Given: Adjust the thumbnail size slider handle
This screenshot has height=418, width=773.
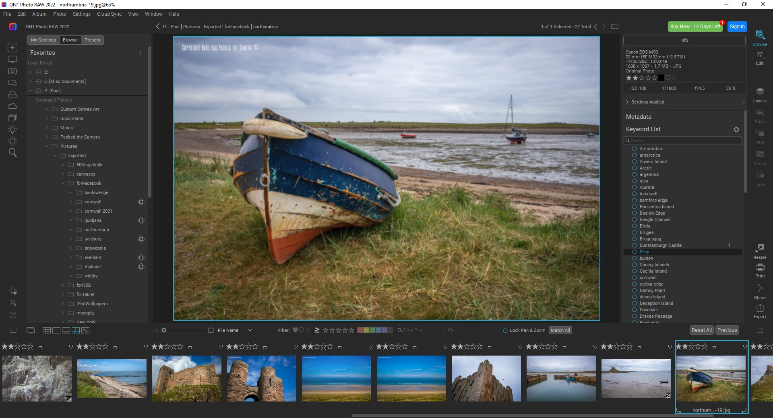Looking at the screenshot, I should tap(164, 330).
